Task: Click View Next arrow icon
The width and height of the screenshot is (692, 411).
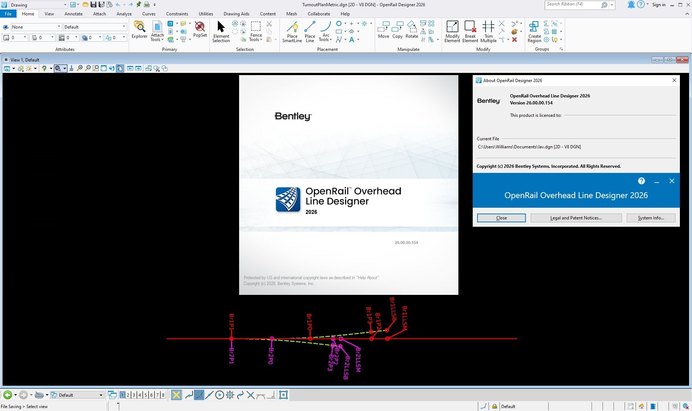Action: [x=138, y=68]
